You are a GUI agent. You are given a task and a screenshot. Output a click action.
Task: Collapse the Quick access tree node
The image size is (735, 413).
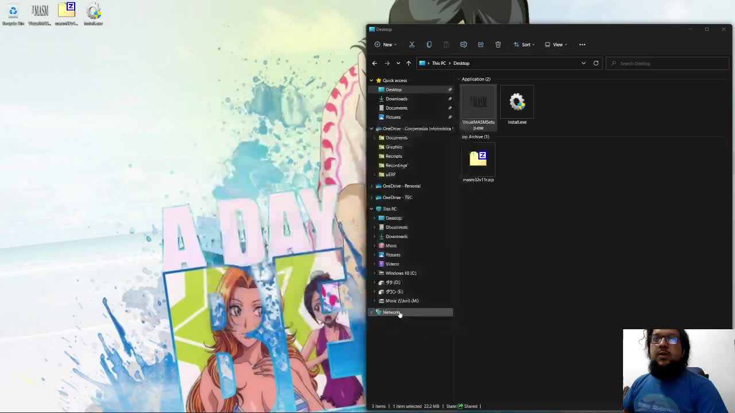(x=372, y=80)
